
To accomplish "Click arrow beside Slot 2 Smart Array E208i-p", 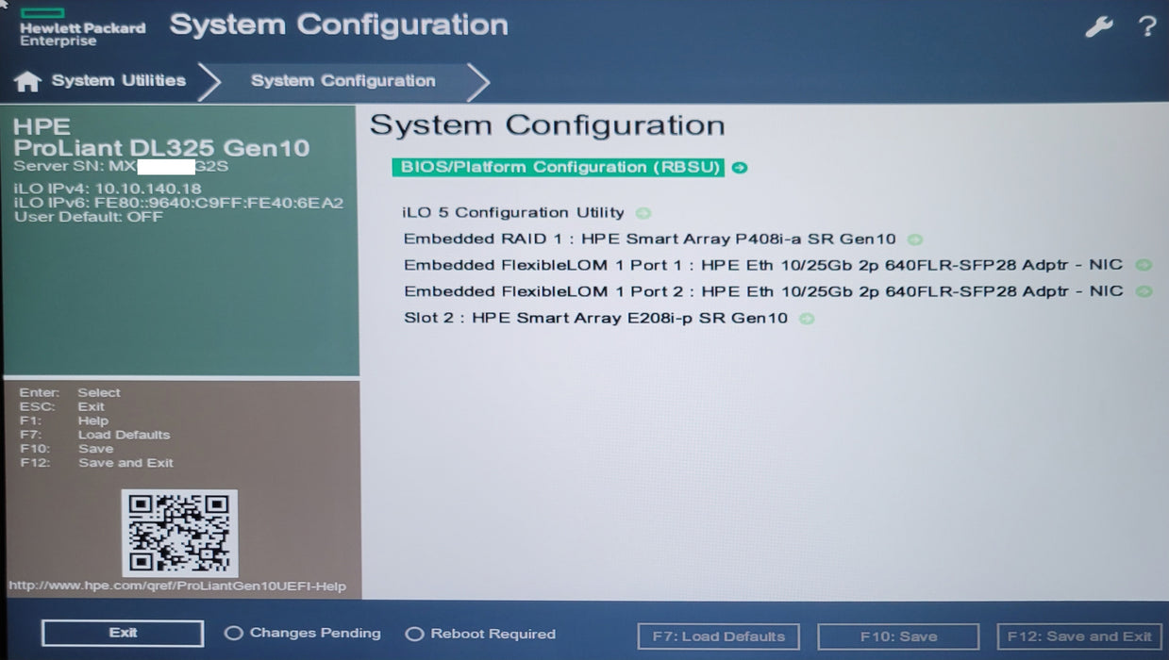I will [806, 319].
